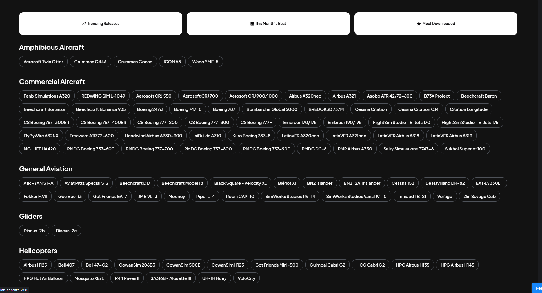Click the star icon on Most Downloaded
The height and width of the screenshot is (293, 542).
tap(419, 24)
